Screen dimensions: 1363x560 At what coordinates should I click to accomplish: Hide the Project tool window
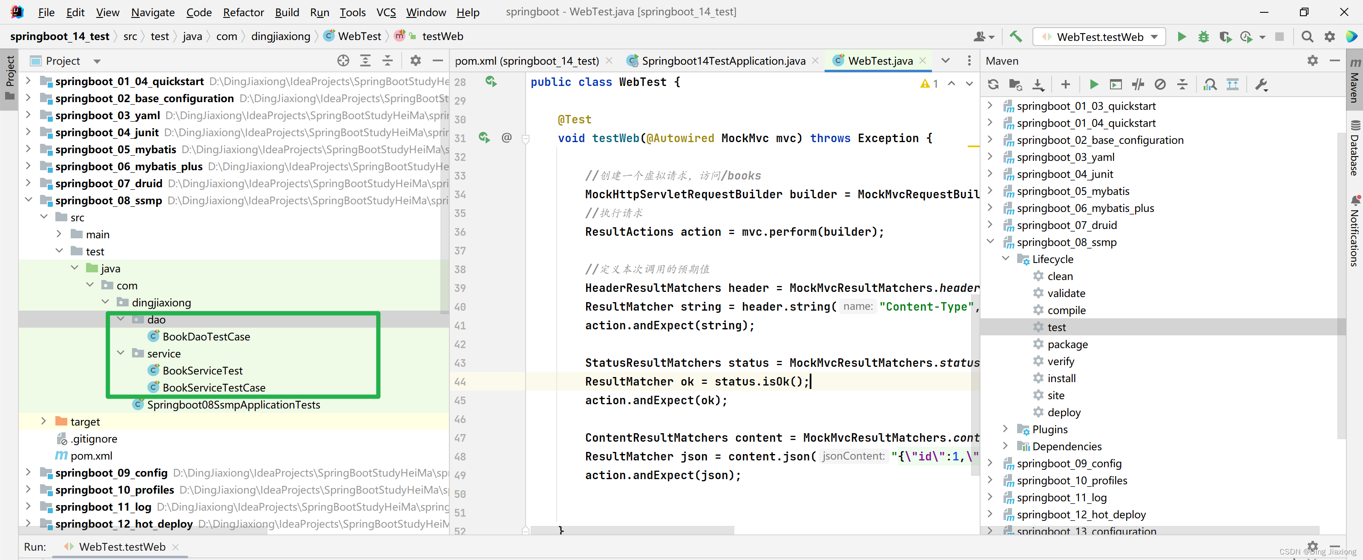(x=437, y=60)
